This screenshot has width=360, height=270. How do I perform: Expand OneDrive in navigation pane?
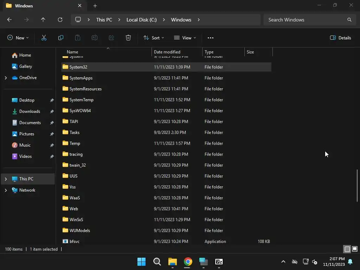pyautogui.click(x=6, y=78)
